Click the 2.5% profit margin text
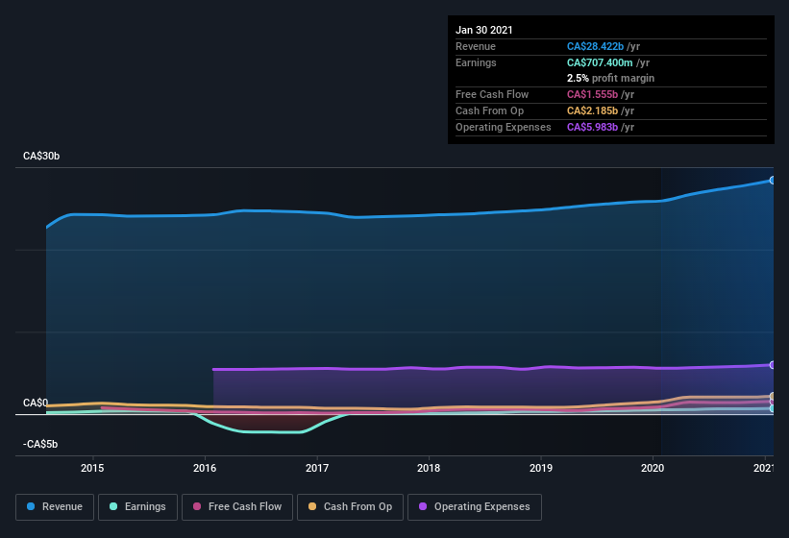This screenshot has width=789, height=538. [610, 78]
